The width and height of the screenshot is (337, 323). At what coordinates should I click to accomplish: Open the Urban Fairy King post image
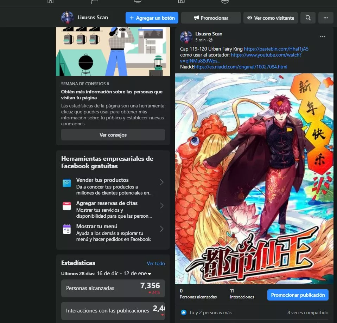[x=254, y=178]
